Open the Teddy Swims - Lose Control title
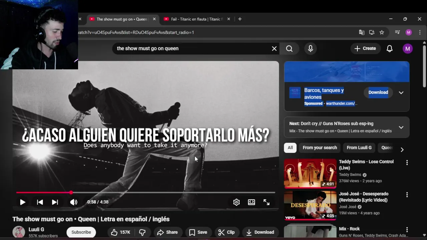The image size is (427, 240). pos(366,165)
